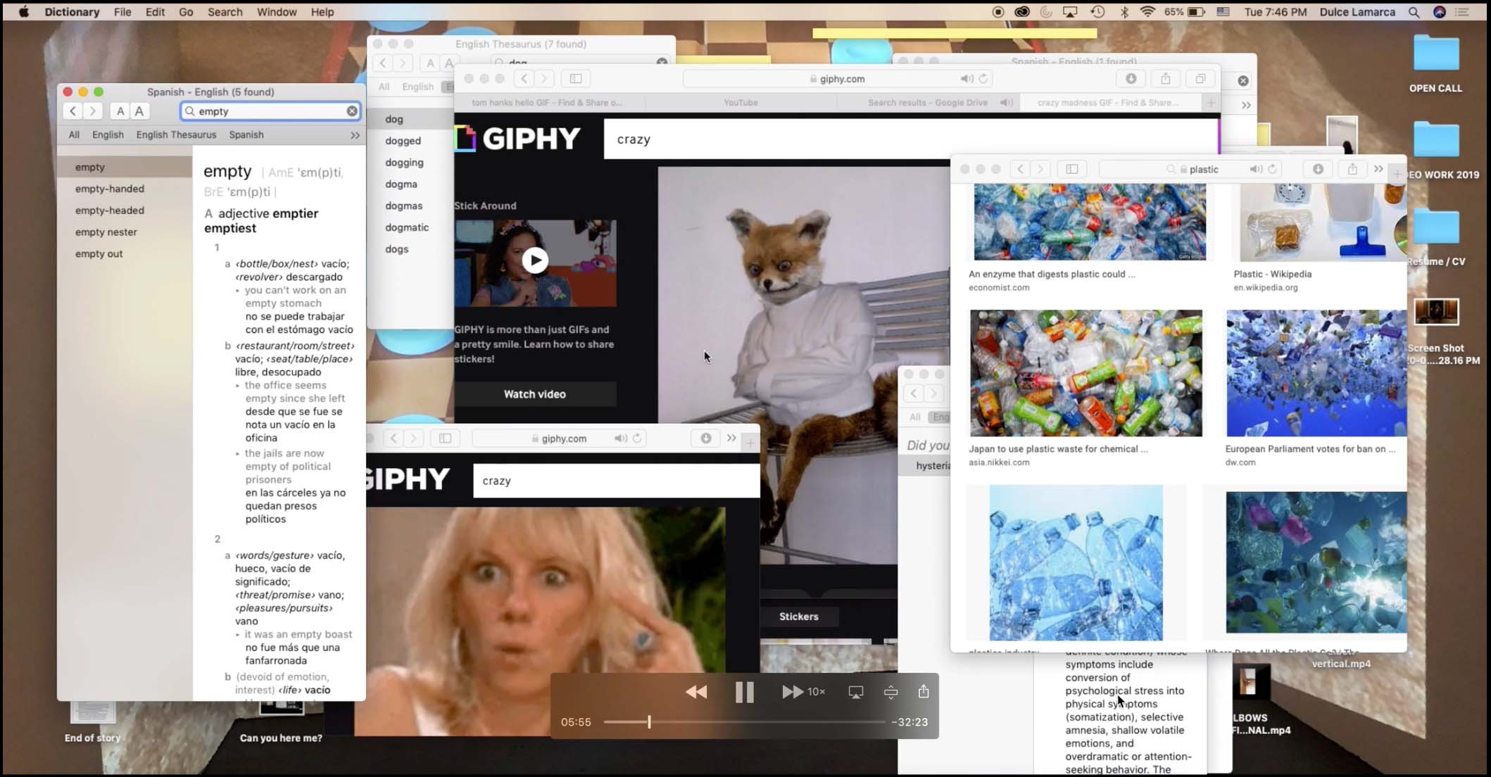Open the Search menu in the menu bar
The height and width of the screenshot is (777, 1491).
(225, 12)
